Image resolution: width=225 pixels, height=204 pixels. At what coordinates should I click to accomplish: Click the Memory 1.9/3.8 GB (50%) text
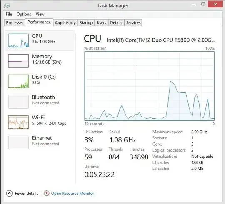pos(47,62)
